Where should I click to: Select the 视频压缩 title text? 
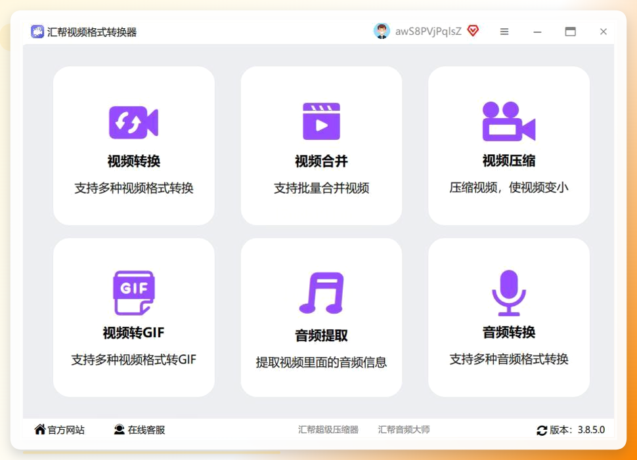pyautogui.click(x=509, y=161)
